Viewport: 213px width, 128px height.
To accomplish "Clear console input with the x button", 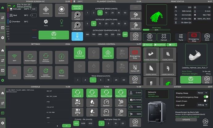I will pyautogui.click(x=57, y=126).
